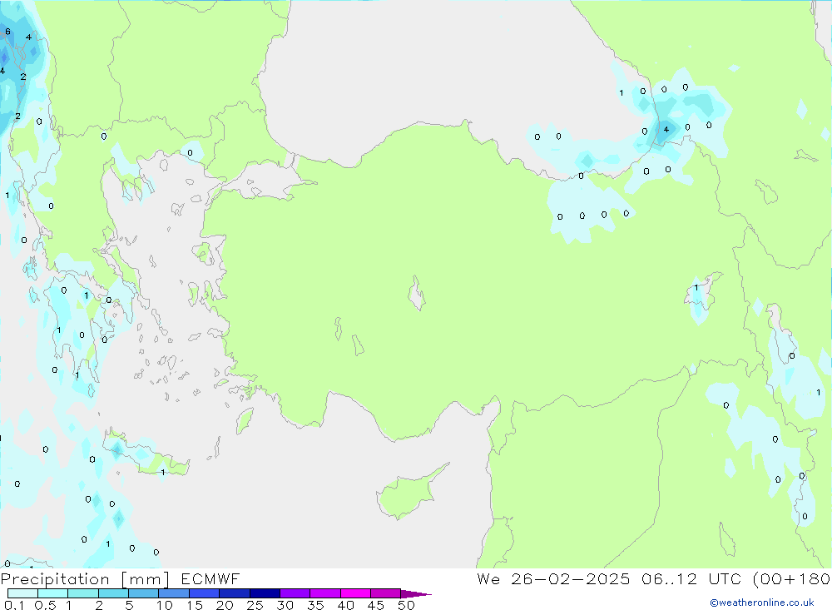Select the 25–30 mm legend color swatch
This screenshot has width=832, height=610.
pos(265,593)
